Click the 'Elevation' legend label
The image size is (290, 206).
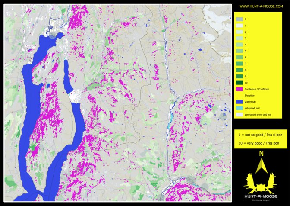point(249,96)
